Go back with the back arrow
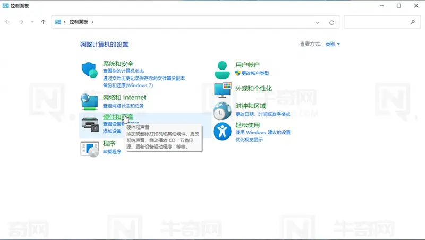This screenshot has width=425, height=240. tap(7, 22)
